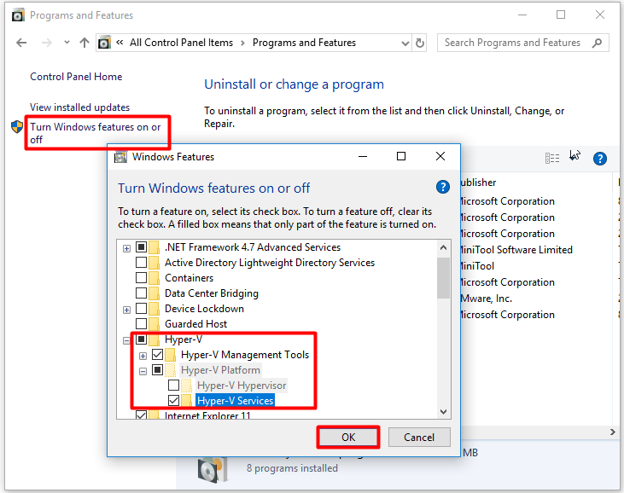Image resolution: width=624 pixels, height=493 pixels.
Task: Open View installed updates link
Action: pyautogui.click(x=79, y=107)
